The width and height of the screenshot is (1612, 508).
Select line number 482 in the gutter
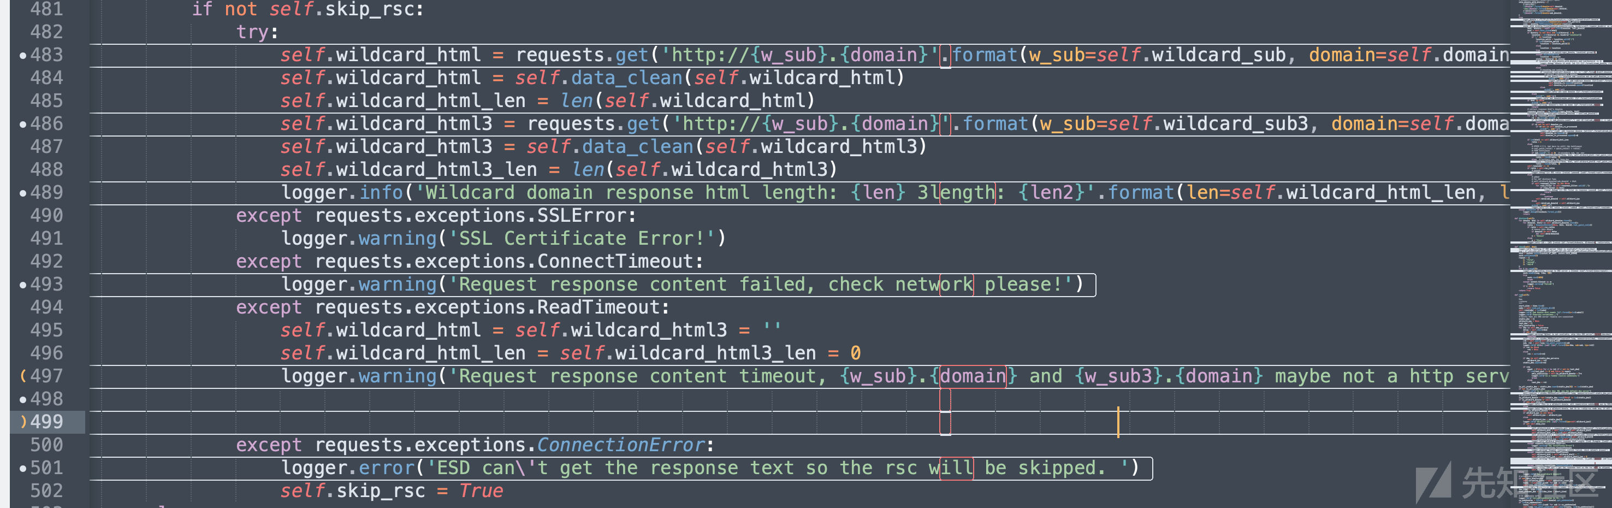47,32
